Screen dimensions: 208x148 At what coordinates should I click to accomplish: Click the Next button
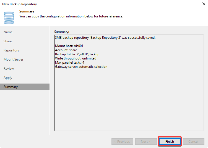pyautogui.click(x=145, y=141)
